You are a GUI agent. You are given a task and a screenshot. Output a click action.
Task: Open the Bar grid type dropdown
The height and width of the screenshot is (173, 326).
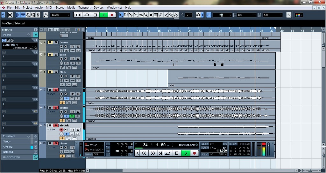(247, 15)
